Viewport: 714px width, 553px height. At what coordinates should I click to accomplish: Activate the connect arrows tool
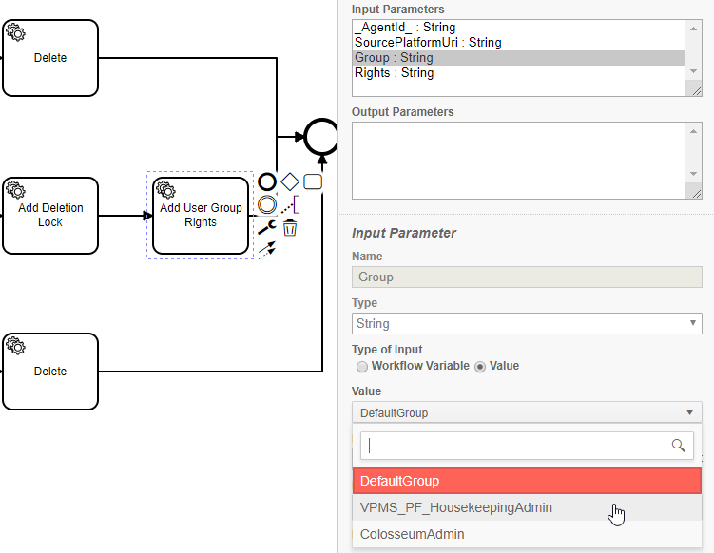click(x=267, y=250)
